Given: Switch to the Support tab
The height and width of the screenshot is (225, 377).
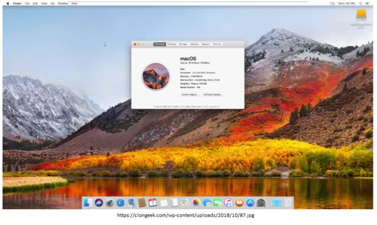Looking at the screenshot, I should (206, 44).
